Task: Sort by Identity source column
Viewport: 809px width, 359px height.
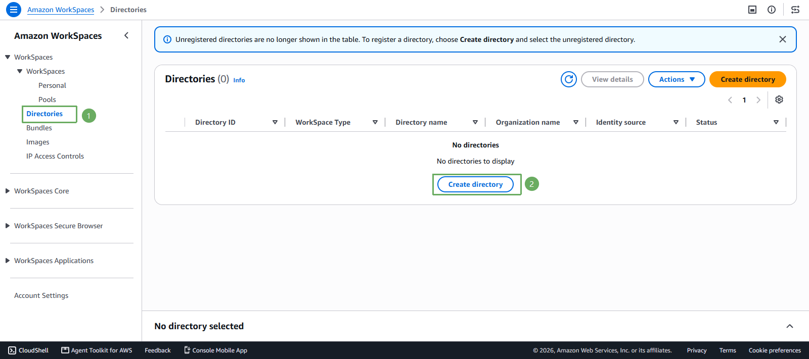Action: 676,122
